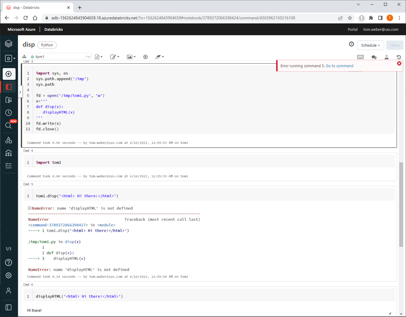This screenshot has height=317, width=406.
Task: Open the Experiments flask icon
Action: pyautogui.click(x=386, y=57)
